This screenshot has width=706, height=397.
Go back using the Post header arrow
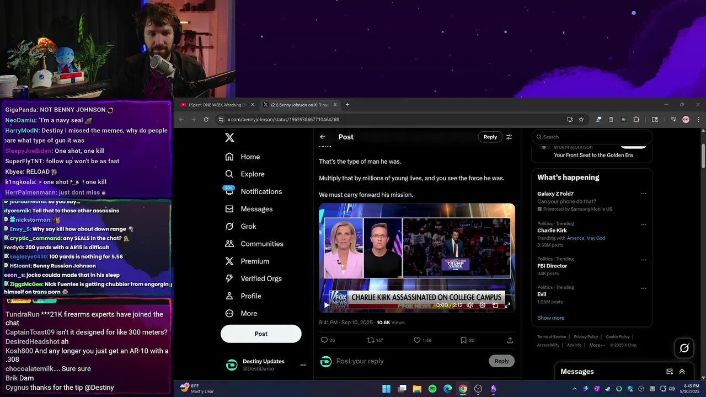[x=323, y=137]
